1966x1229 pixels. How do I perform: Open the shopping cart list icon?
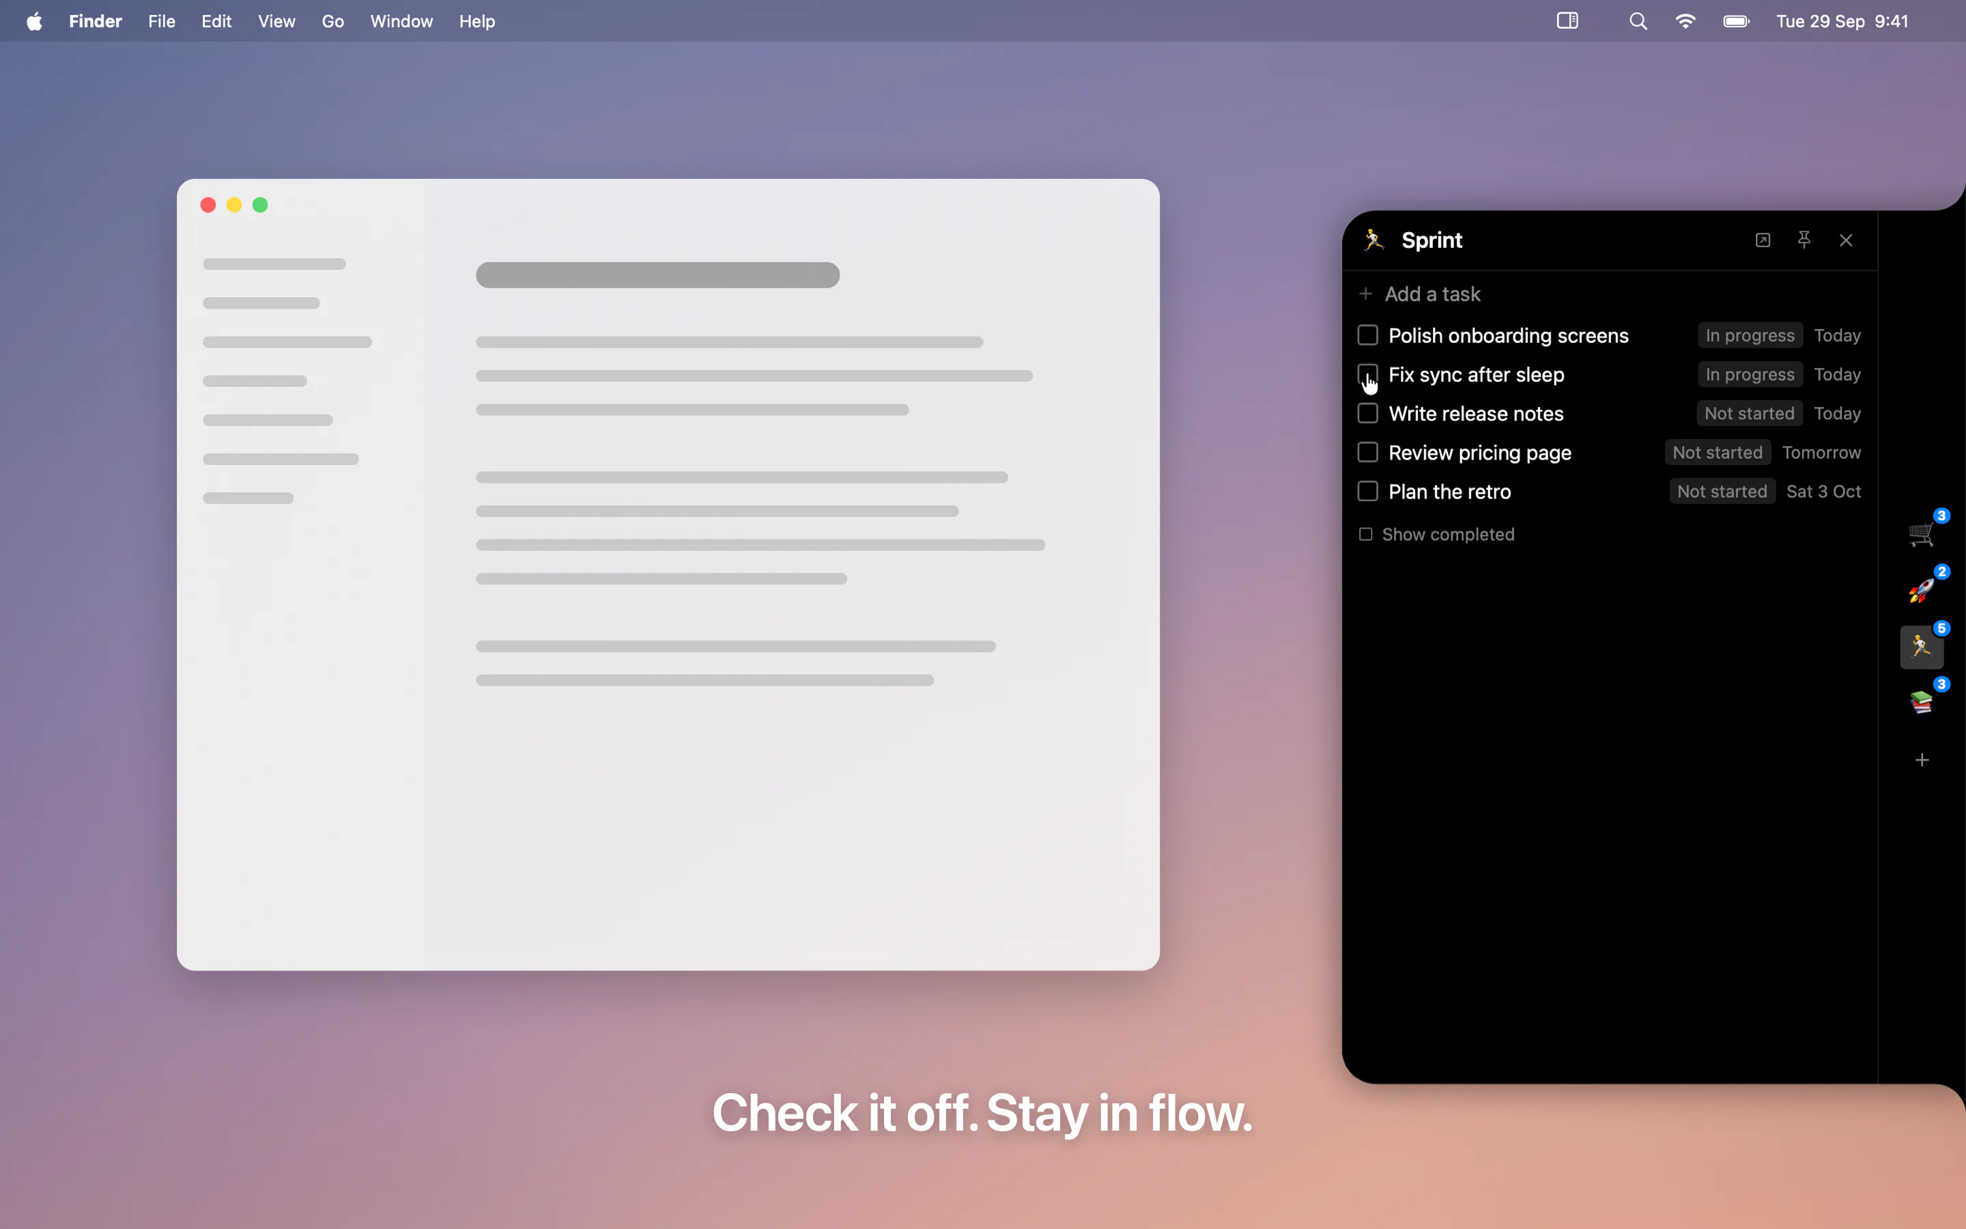1922,534
